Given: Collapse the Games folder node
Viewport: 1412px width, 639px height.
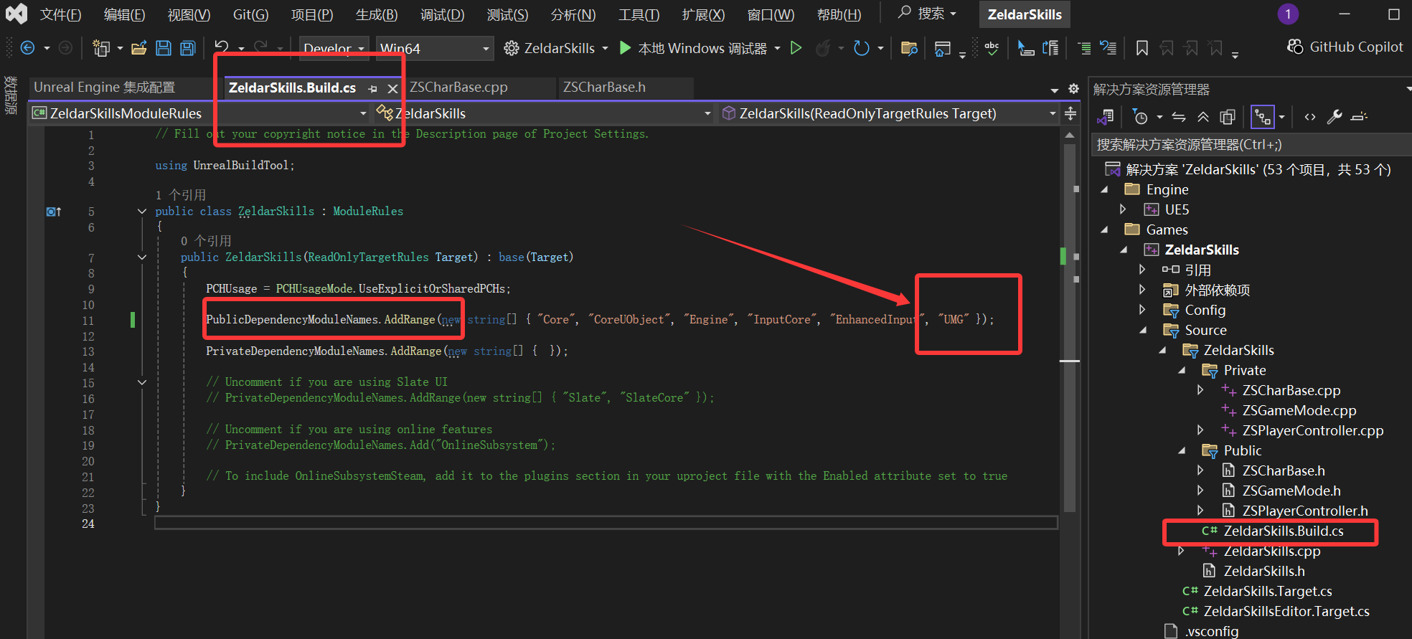Looking at the screenshot, I should [x=1105, y=229].
